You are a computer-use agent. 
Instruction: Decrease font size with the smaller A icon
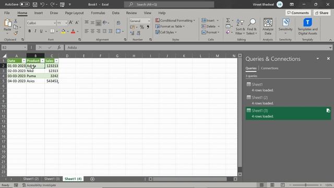pos(77,22)
